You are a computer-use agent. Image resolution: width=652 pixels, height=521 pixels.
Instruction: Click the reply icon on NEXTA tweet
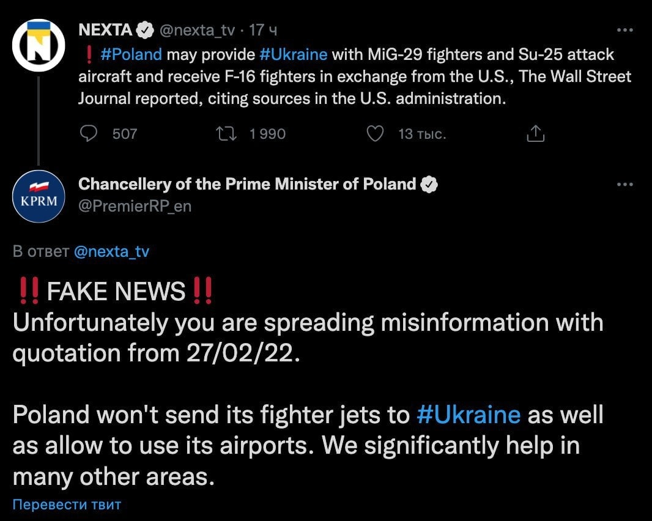pos(89,133)
